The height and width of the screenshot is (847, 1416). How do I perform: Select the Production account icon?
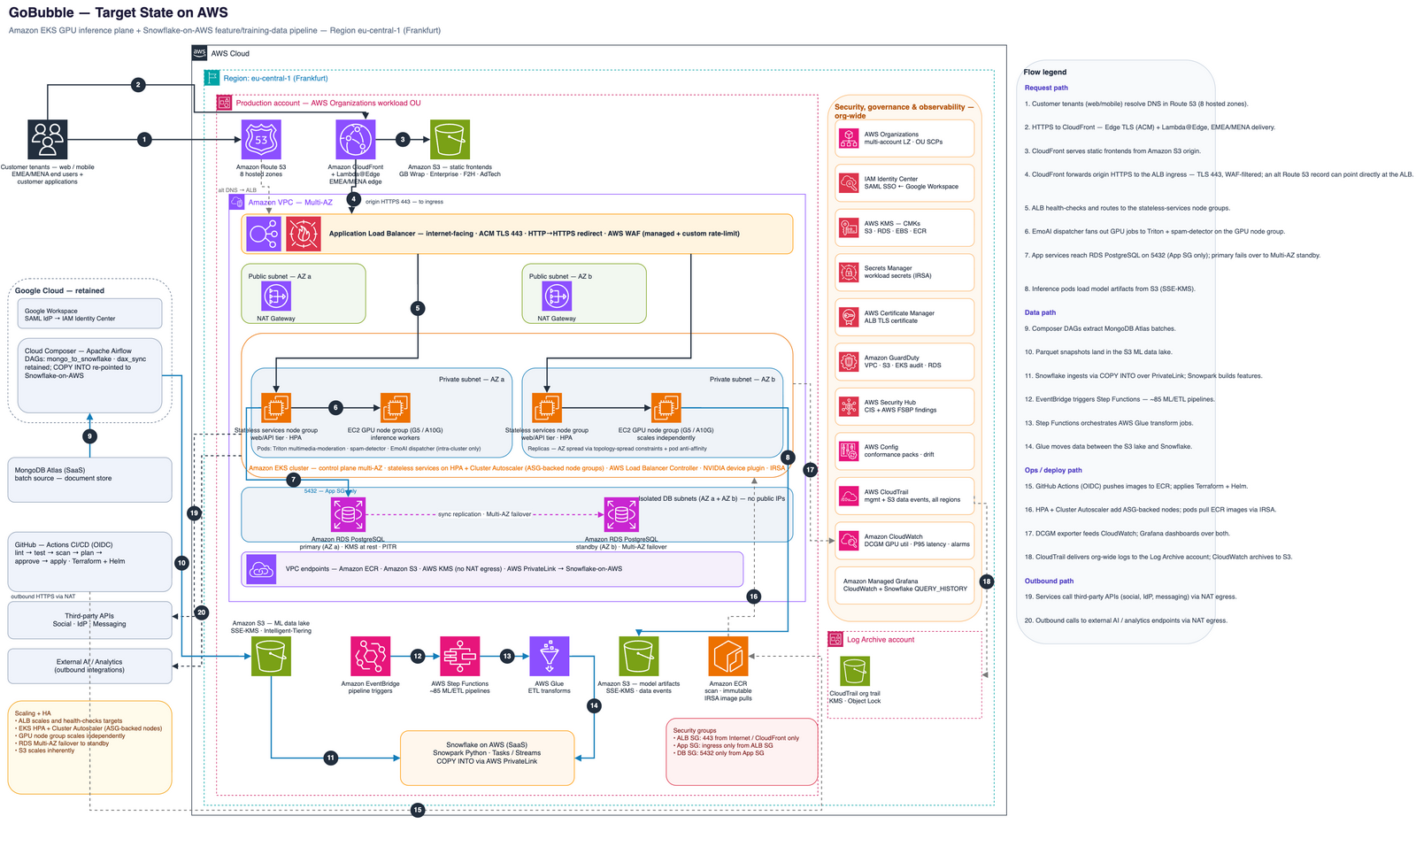225,103
